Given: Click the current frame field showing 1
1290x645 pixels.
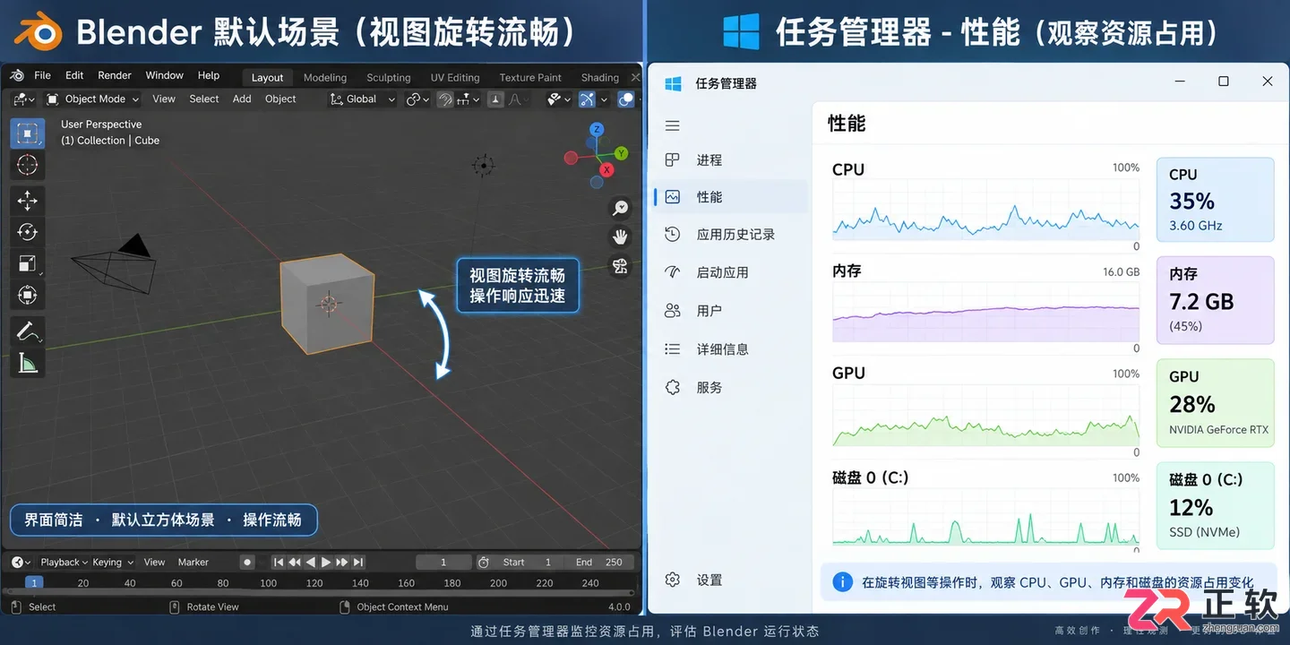Looking at the screenshot, I should (x=443, y=562).
